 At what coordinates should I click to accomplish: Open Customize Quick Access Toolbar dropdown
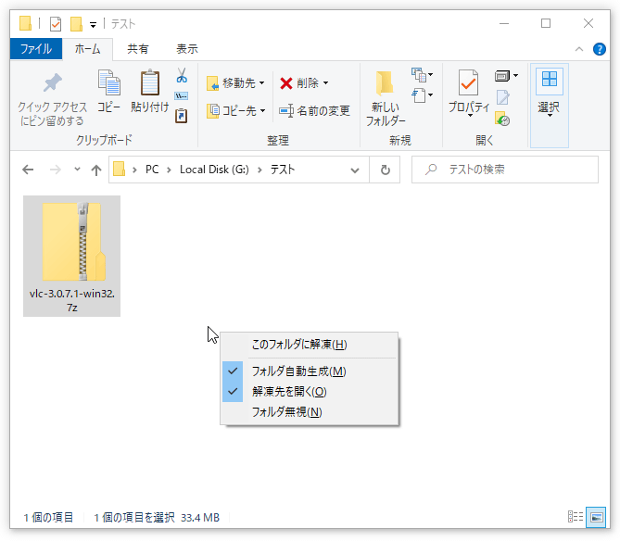pyautogui.click(x=93, y=25)
